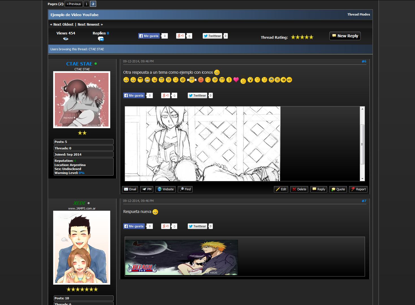This screenshot has height=305, width=415.
Task: Rate thread with fifth star
Action: [311, 37]
